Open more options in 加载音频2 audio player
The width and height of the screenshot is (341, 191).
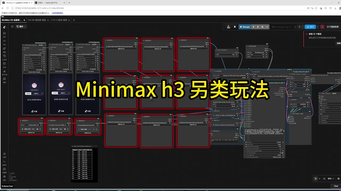tap(68, 129)
